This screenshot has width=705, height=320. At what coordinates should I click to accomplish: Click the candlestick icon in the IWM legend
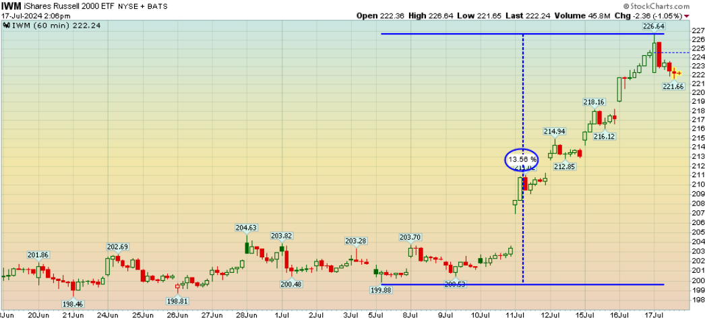(6, 26)
